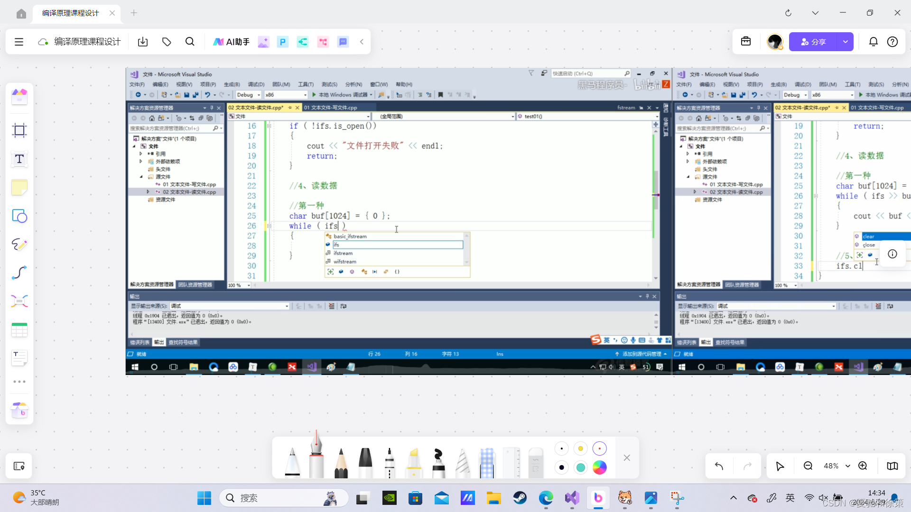911x512 pixels.
Task: Select the frame tool
Action: [19, 130]
